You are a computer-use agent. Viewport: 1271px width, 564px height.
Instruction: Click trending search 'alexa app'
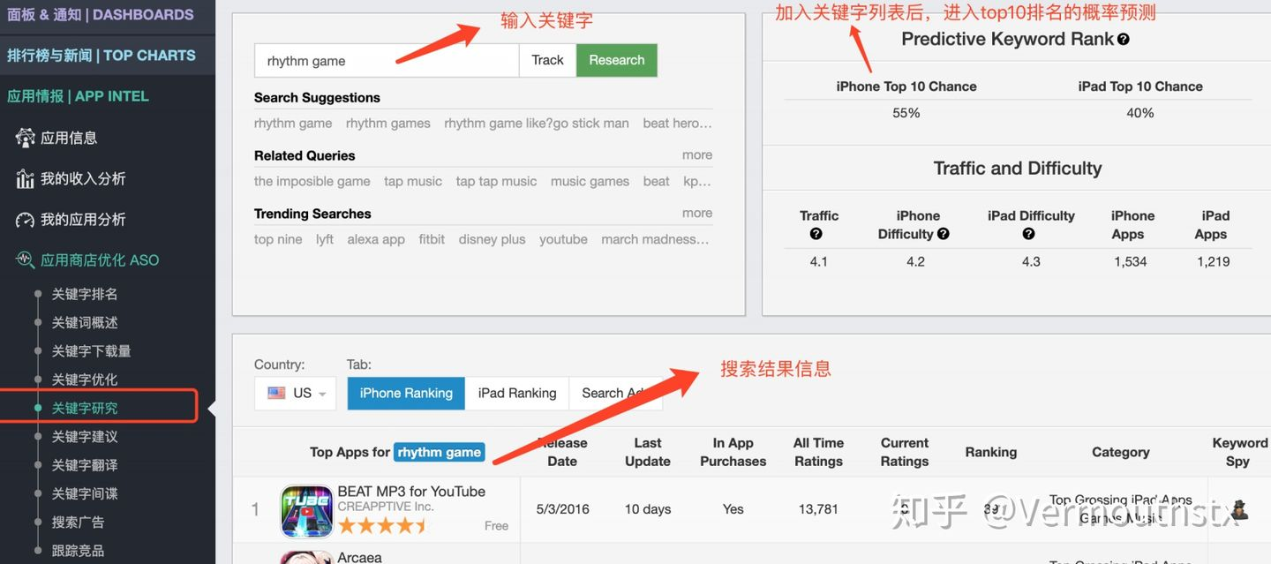pos(376,239)
